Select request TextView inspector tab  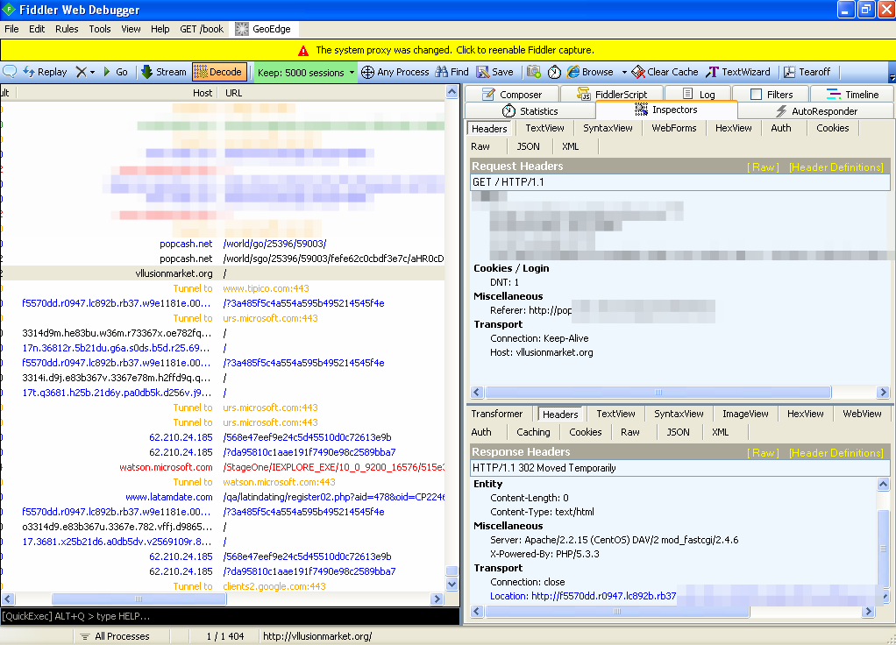[x=544, y=128]
